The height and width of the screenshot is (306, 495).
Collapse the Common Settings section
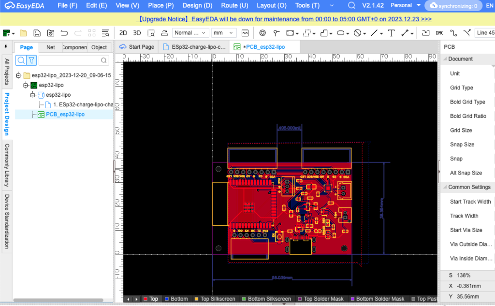[x=445, y=187]
